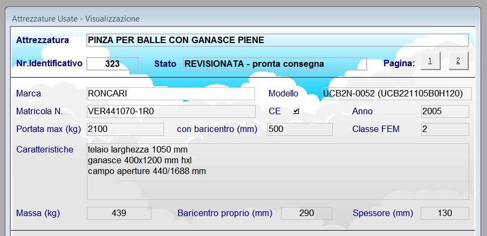Click the 'Massa (kg)' label
487x236 pixels.
[x=38, y=213]
